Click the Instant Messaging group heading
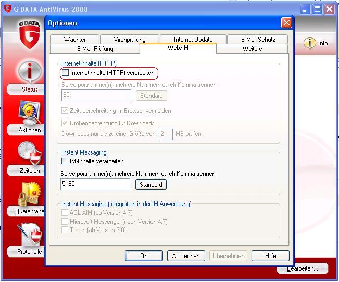Image resolution: width=339 pixels, height=282 pixels. (84, 152)
